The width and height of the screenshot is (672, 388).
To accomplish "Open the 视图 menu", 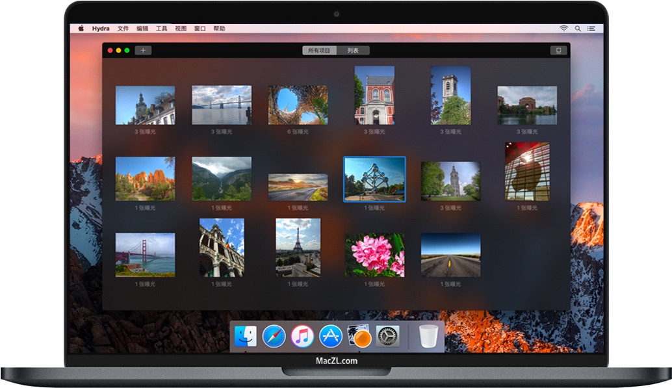I will coord(181,28).
